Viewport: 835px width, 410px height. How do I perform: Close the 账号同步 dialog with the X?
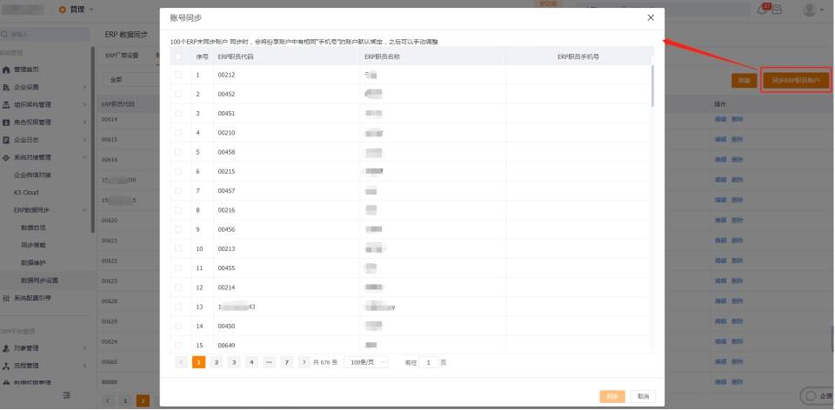point(651,17)
